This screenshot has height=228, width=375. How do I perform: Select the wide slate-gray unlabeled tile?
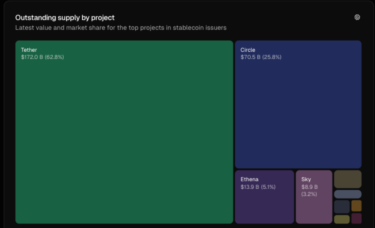point(348,194)
